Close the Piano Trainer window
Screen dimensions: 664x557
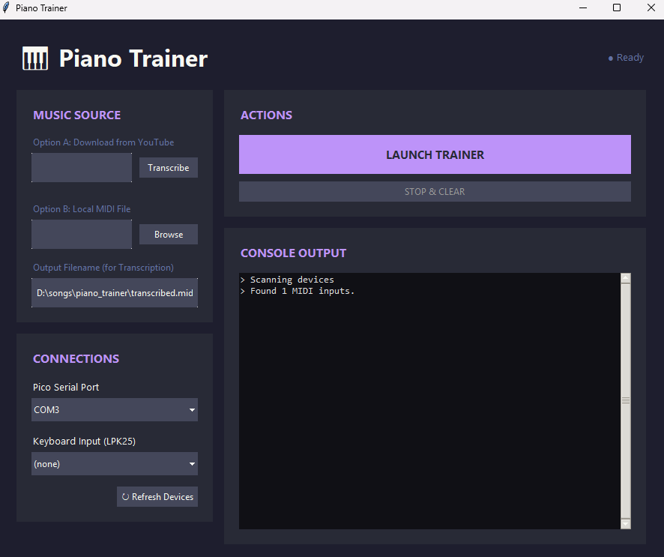point(651,8)
